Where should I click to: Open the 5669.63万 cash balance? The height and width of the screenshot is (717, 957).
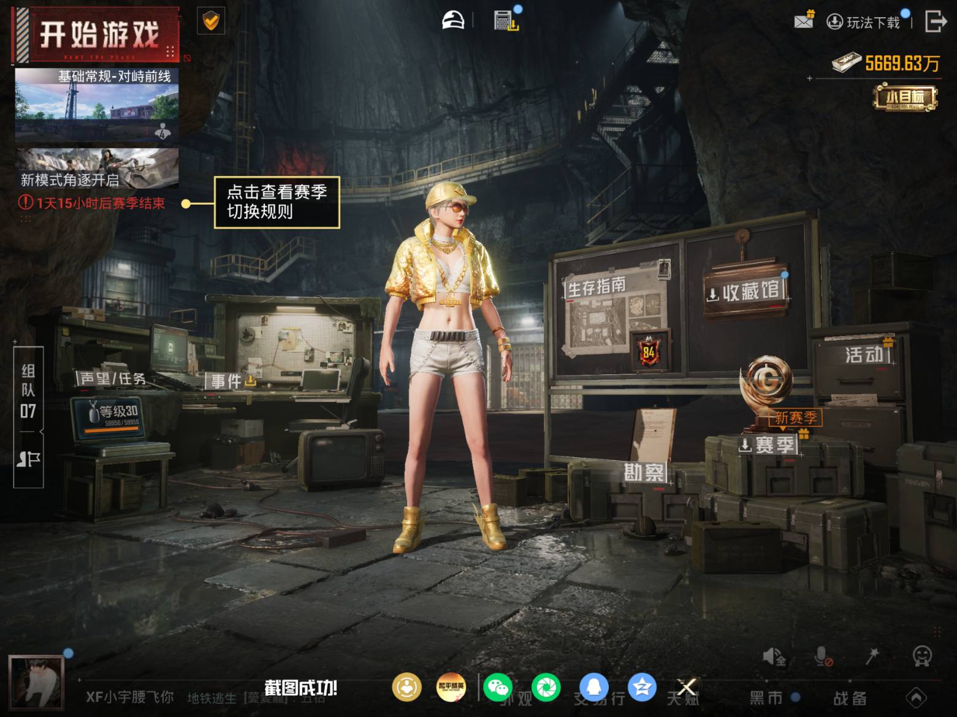click(x=886, y=63)
